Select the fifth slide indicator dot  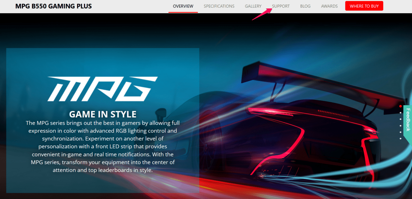point(400,132)
